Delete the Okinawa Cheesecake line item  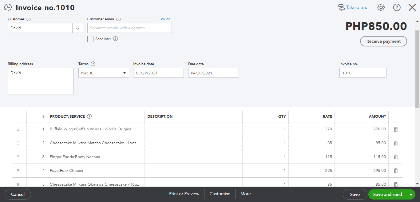click(396, 184)
